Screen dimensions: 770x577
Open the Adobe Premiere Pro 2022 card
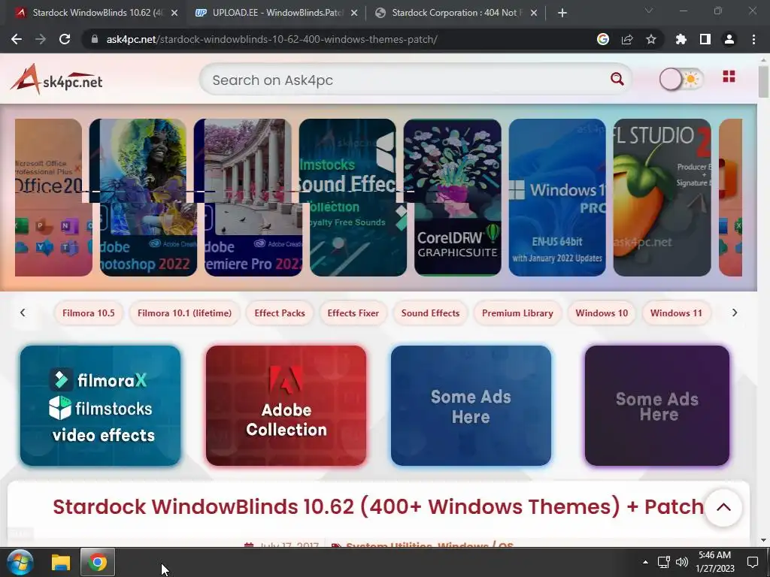coord(248,198)
